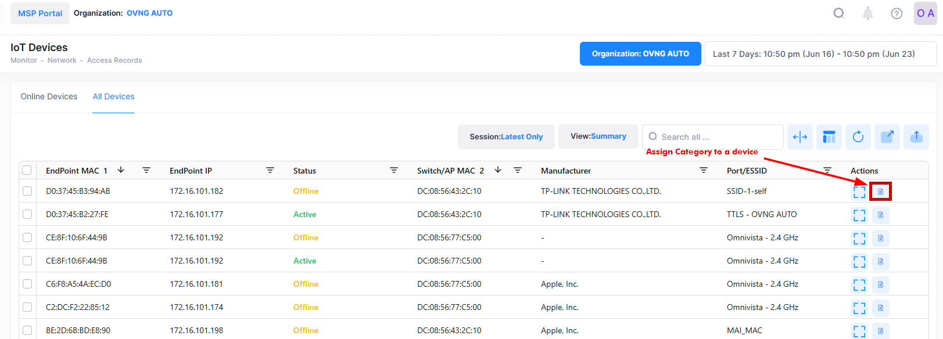
Task: Click the column width fit icon
Action: pyautogui.click(x=799, y=137)
